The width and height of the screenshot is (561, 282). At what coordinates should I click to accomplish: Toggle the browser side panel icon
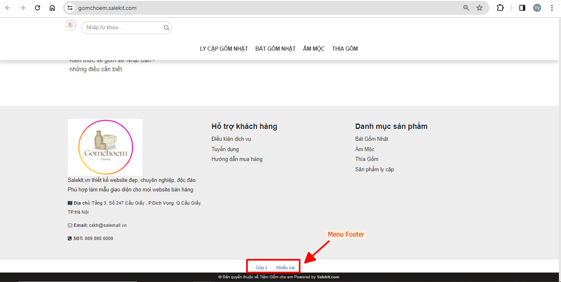coord(522,8)
